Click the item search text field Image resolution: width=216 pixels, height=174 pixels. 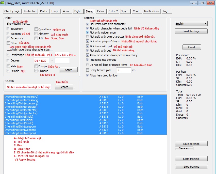(28, 87)
